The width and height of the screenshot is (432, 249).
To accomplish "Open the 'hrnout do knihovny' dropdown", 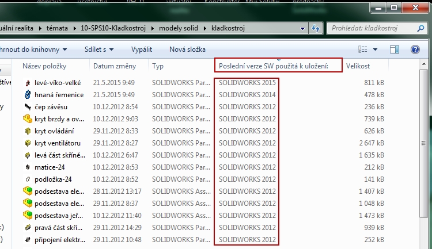I will [x=65, y=49].
